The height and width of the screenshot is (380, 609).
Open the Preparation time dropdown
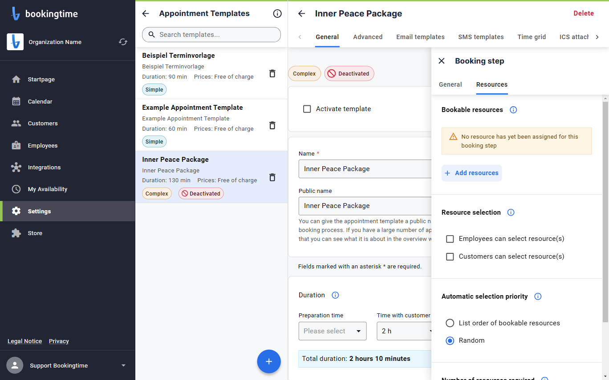tap(333, 331)
